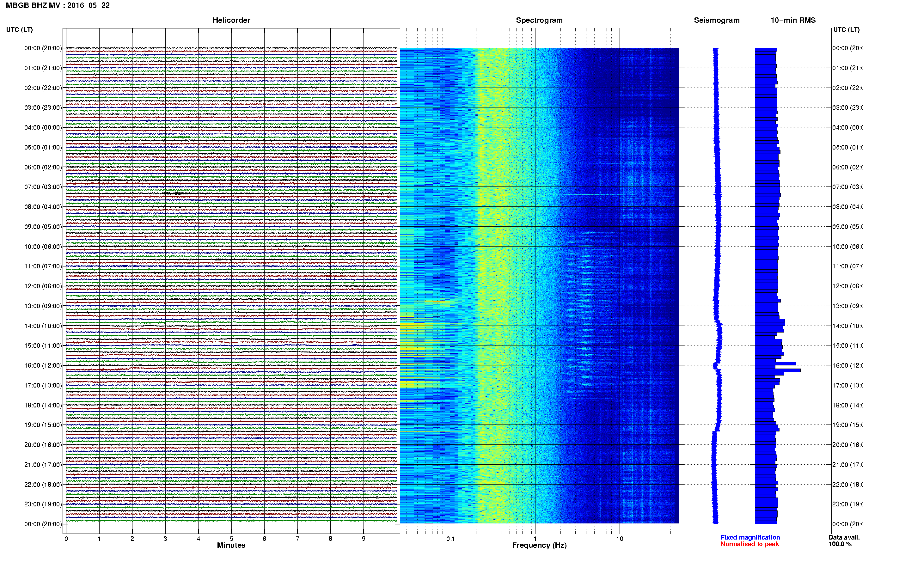The image size is (899, 562).
Task: Click the right-side 12:00 time label
Action: 847,286
